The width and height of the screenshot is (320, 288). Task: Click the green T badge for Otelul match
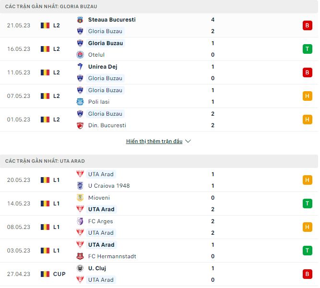[308, 49]
